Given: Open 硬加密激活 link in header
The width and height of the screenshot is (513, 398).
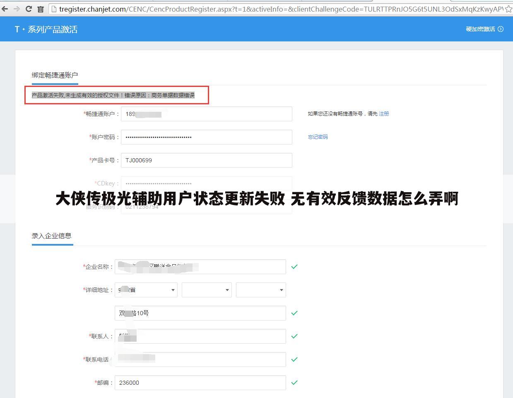Looking at the screenshot, I should [480, 29].
